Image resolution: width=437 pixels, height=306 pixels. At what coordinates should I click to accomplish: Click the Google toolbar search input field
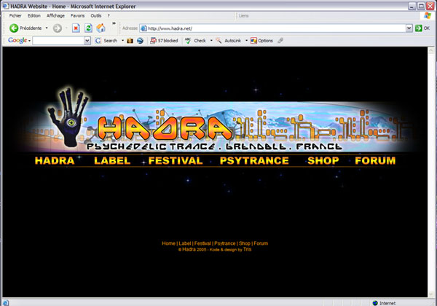58,41
